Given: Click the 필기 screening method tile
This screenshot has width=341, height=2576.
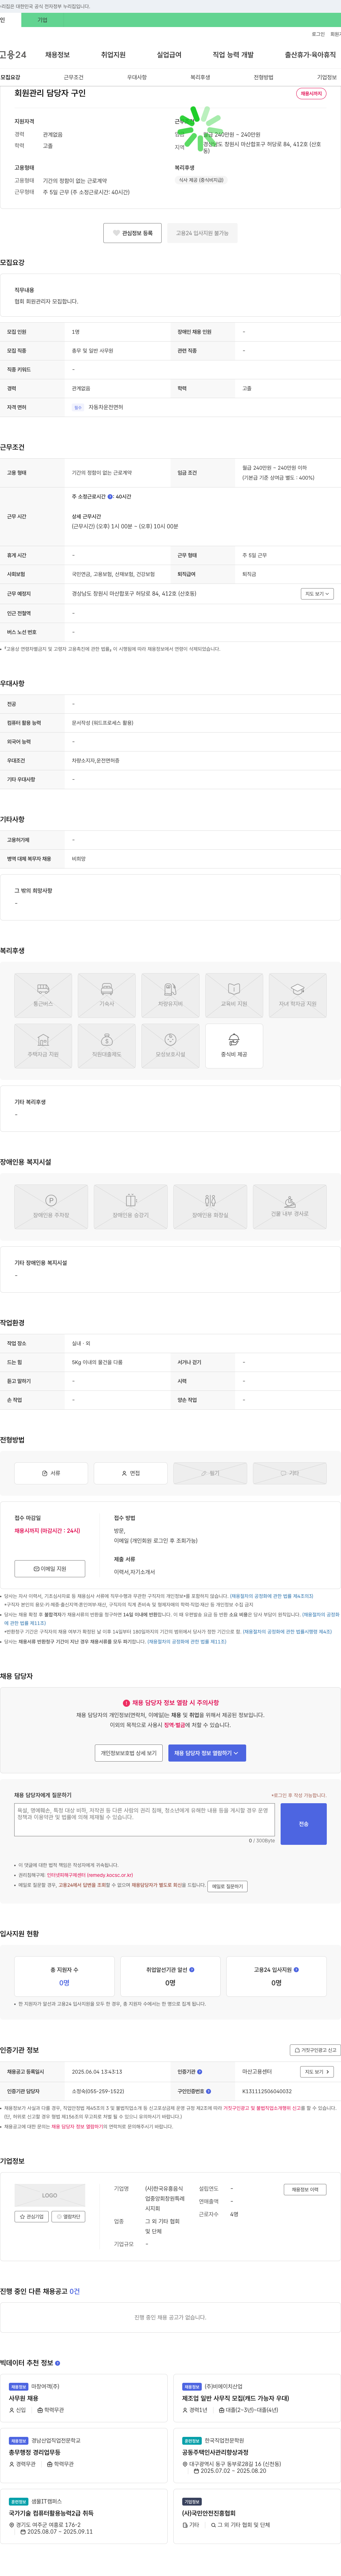Looking at the screenshot, I should coord(210,1473).
